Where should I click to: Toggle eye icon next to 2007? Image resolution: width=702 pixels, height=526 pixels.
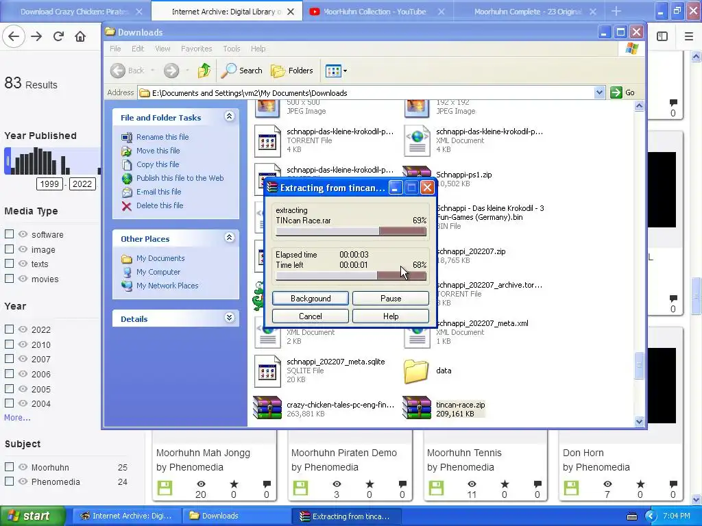click(23, 359)
